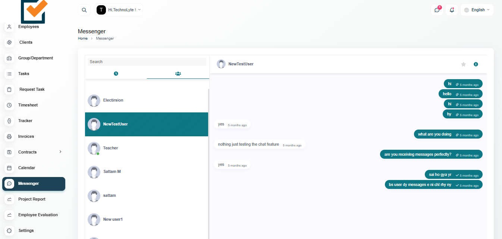
Task: Click the search magnifier icon in header
Action: [x=84, y=10]
